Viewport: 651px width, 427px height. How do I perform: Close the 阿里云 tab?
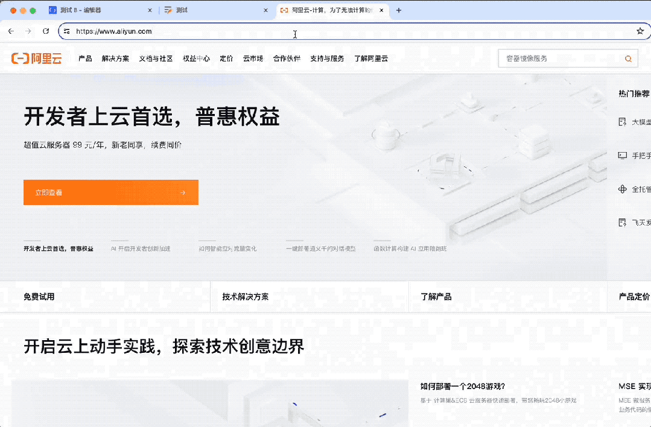(381, 10)
